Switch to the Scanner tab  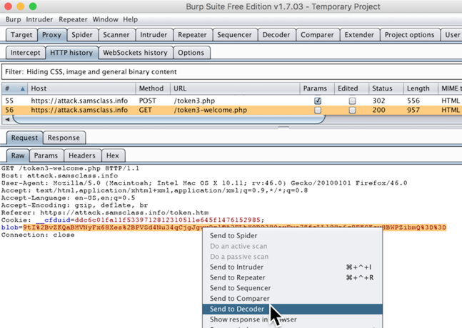point(116,35)
